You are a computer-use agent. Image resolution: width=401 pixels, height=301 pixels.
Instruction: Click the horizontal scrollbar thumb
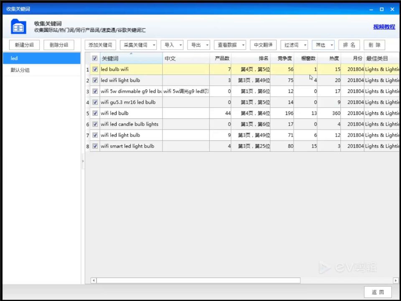click(x=198, y=281)
